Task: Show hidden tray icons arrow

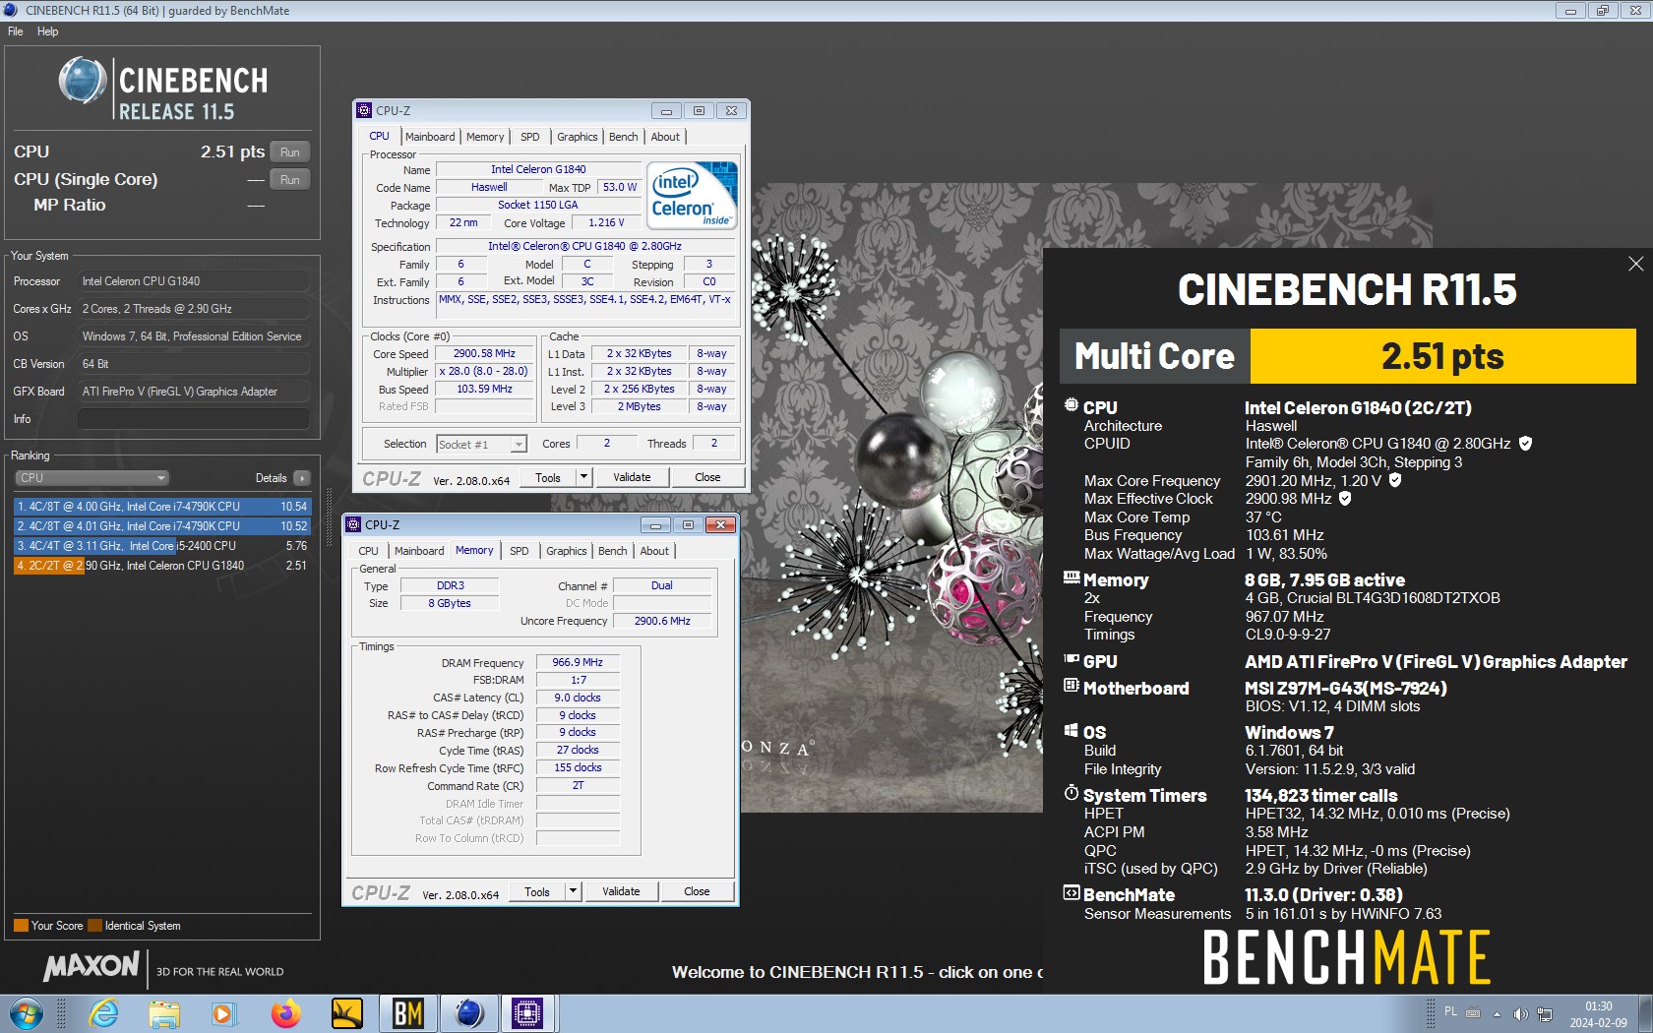Action: click(x=1497, y=1013)
